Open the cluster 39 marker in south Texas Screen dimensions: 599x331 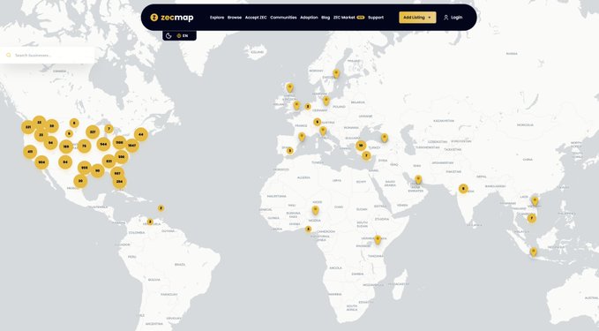[x=80, y=181]
